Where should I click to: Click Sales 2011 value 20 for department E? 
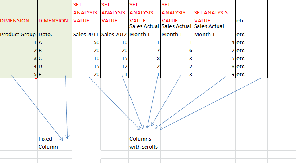[86, 74]
